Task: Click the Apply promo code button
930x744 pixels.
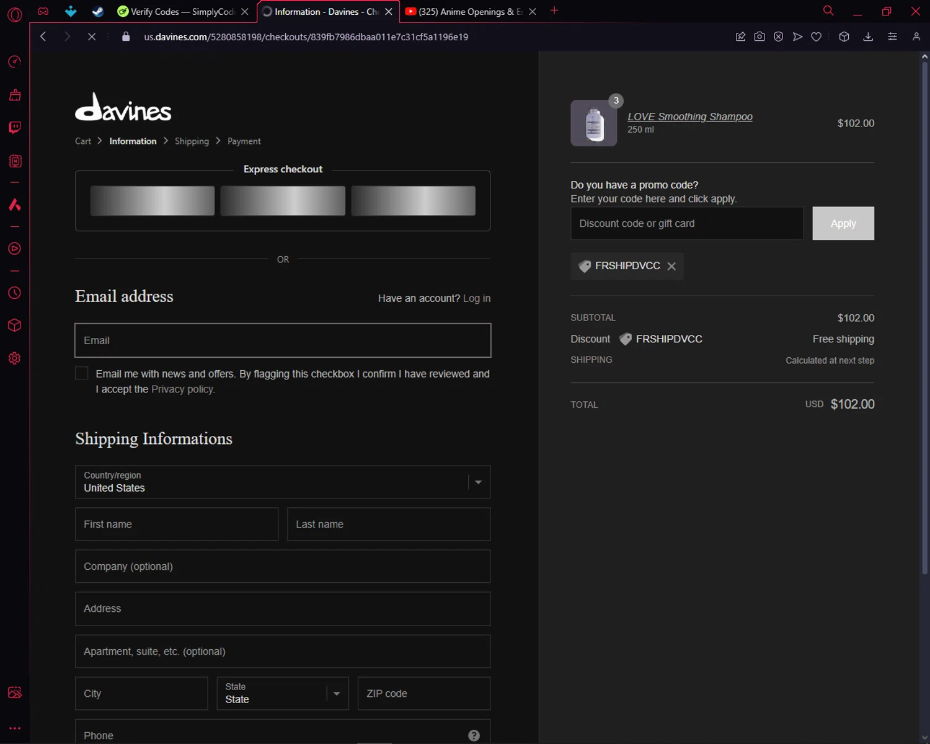Action: pyautogui.click(x=843, y=223)
